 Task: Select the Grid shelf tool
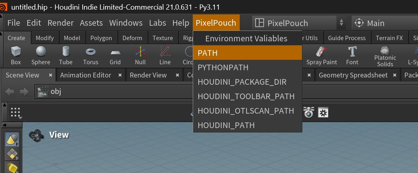point(115,55)
